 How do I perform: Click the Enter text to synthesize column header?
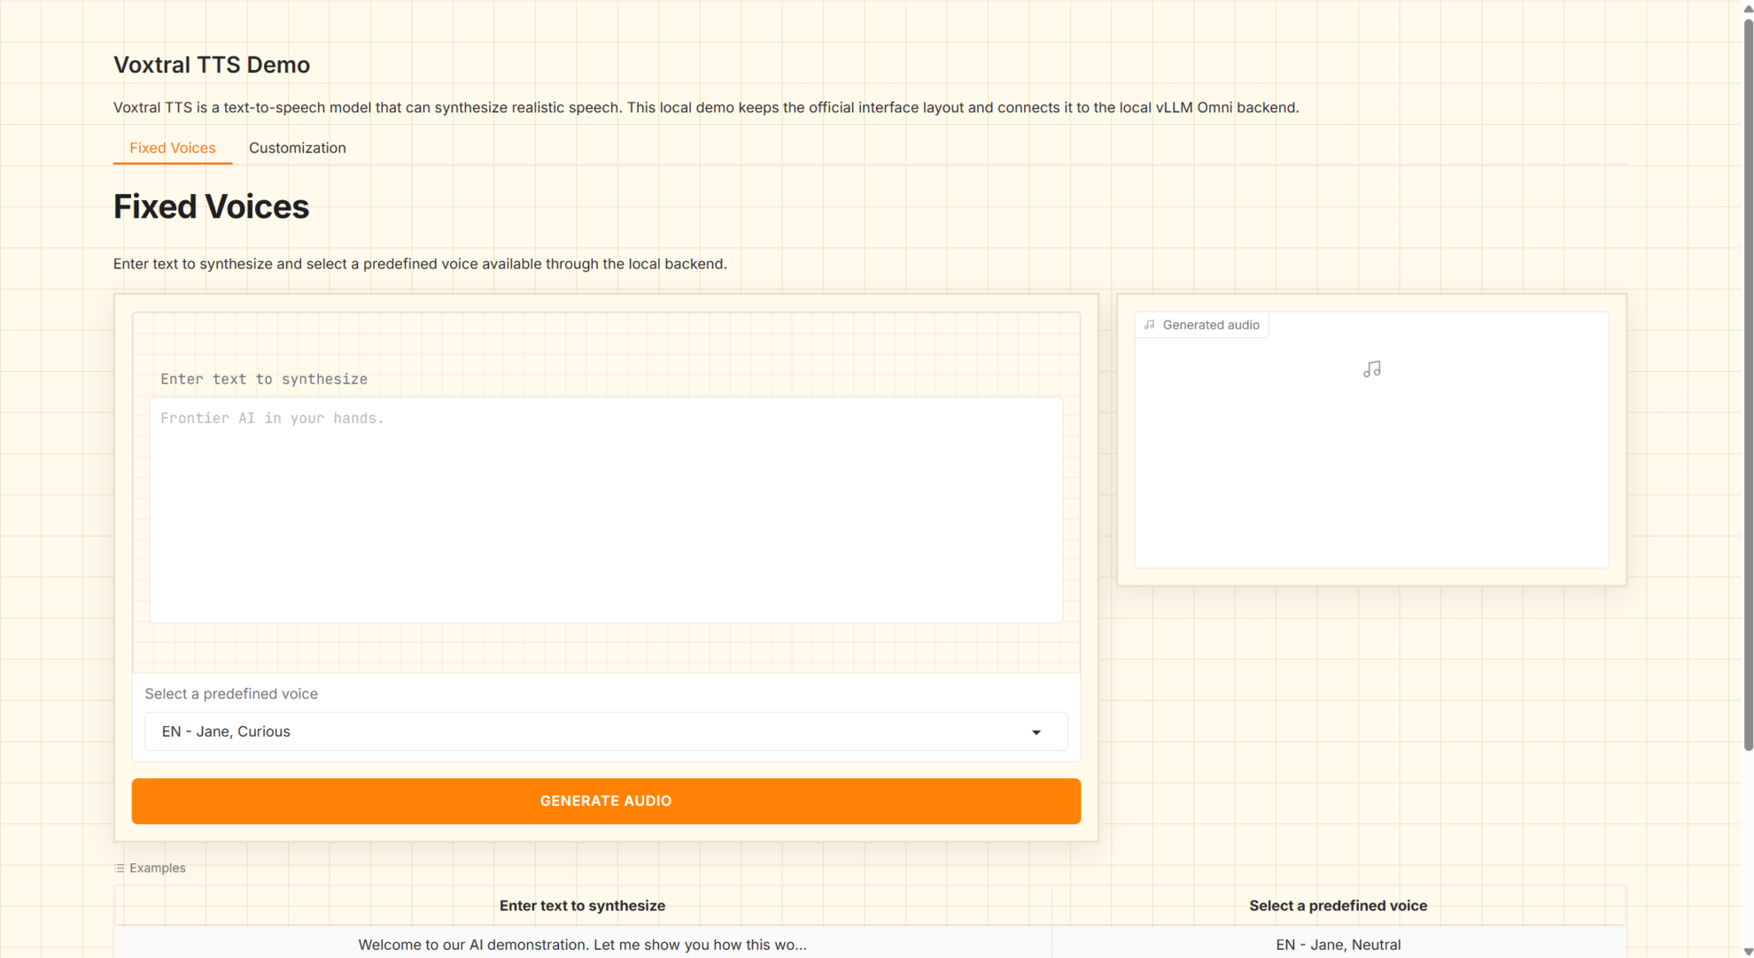(x=582, y=906)
